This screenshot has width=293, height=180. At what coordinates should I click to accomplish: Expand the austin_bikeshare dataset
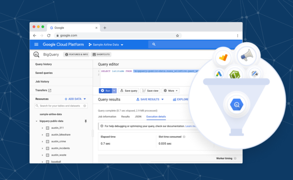[42, 135]
